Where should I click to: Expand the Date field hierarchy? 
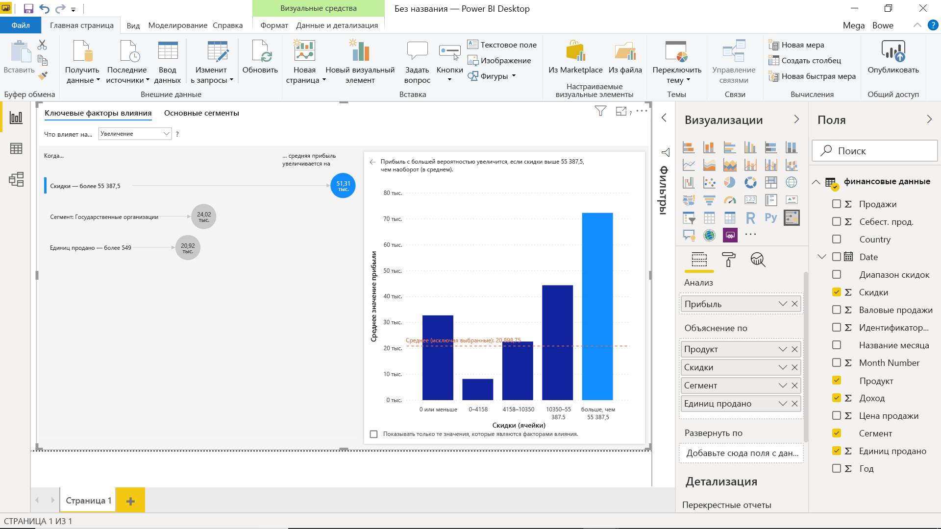[x=822, y=257]
